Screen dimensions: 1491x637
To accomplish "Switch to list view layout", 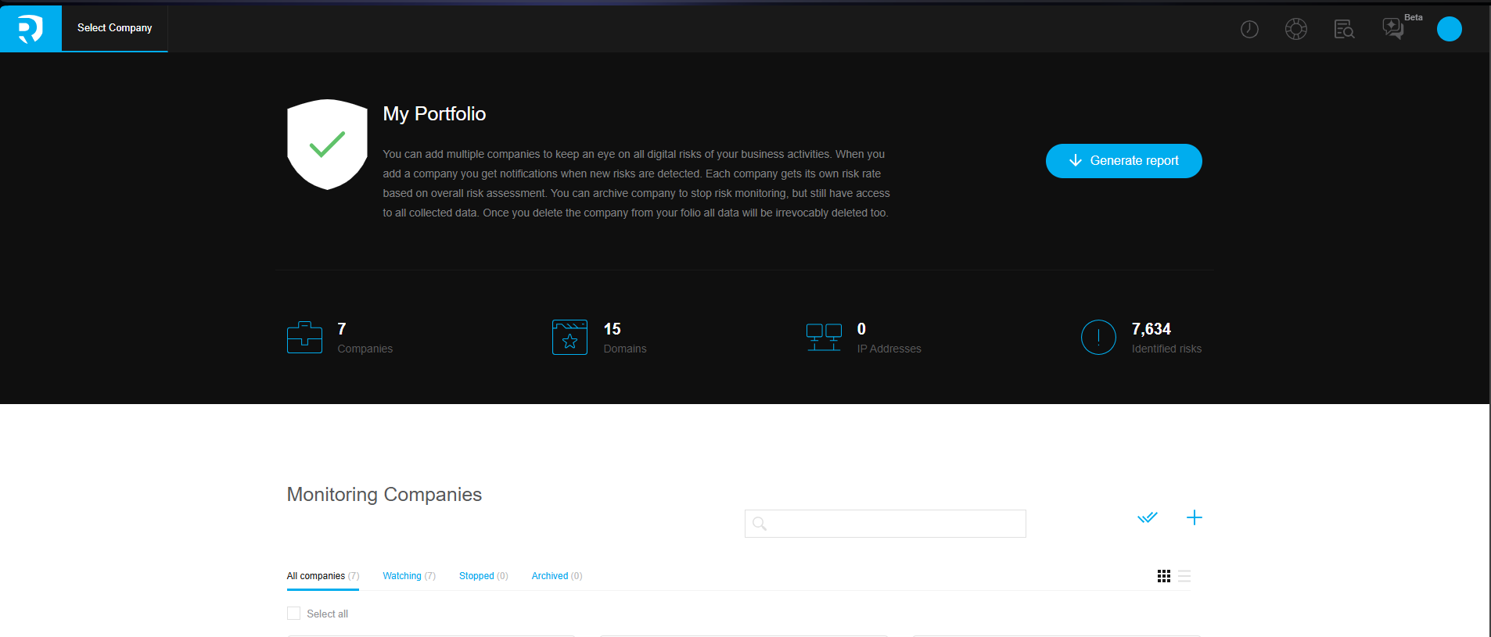I will pos(1184,576).
